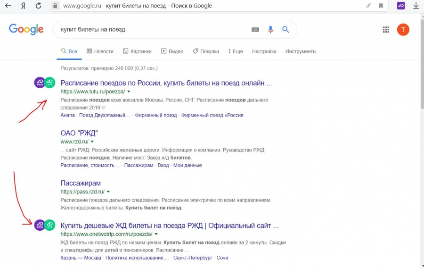This screenshot has height=268, width=424.
Task: Follow the 'Мои данные' sitelink
Action: tap(188, 165)
